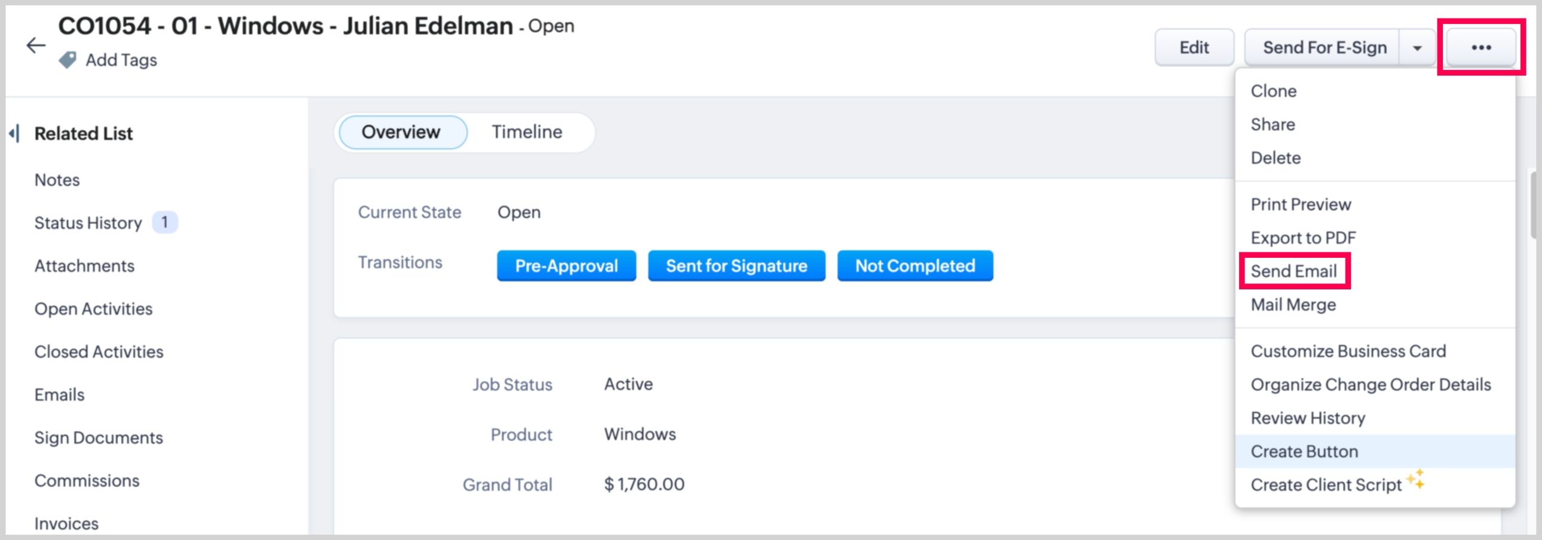Click the Edit button
The height and width of the screenshot is (540, 1542).
click(x=1194, y=47)
